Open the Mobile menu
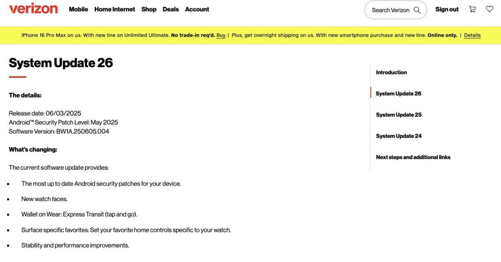501x262 pixels. (78, 9)
